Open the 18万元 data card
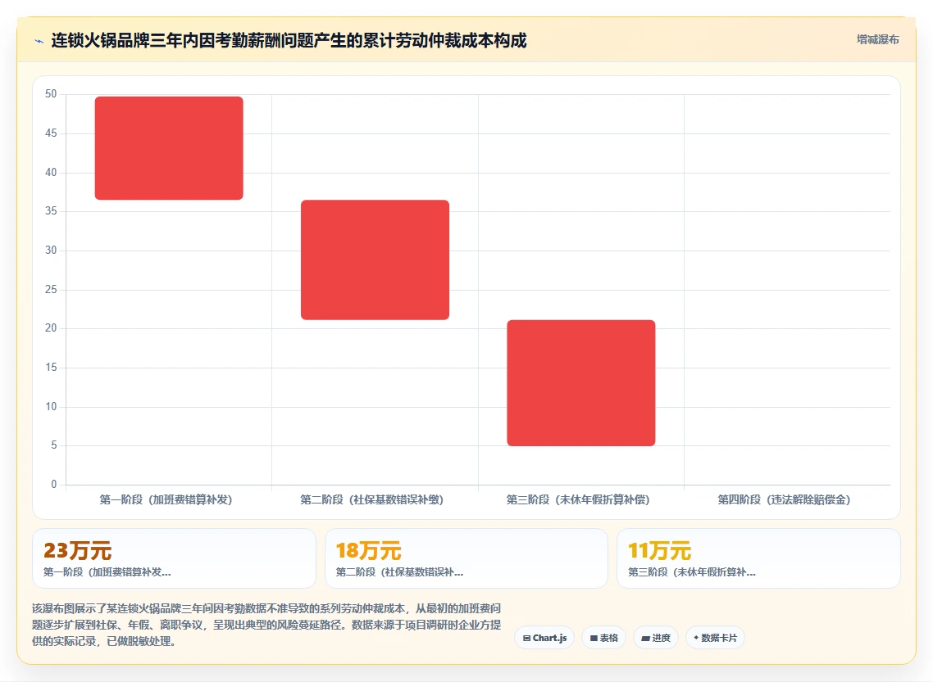 click(x=466, y=558)
